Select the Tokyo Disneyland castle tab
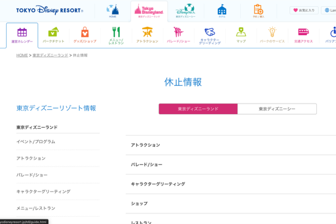Viewport: 336px width, 224px height. tap(149, 11)
